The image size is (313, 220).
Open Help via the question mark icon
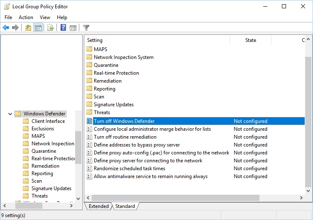[63, 27]
